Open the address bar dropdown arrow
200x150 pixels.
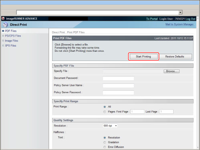(180, 12)
